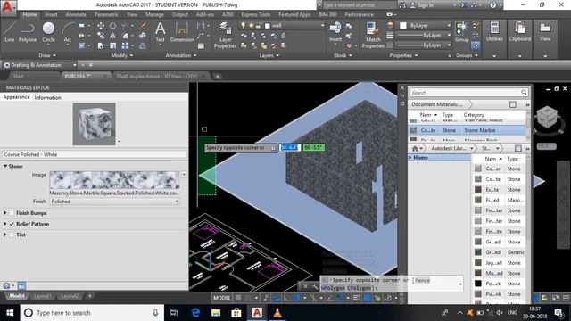Toggle the Finish Bumps checkbox

pos(12,213)
